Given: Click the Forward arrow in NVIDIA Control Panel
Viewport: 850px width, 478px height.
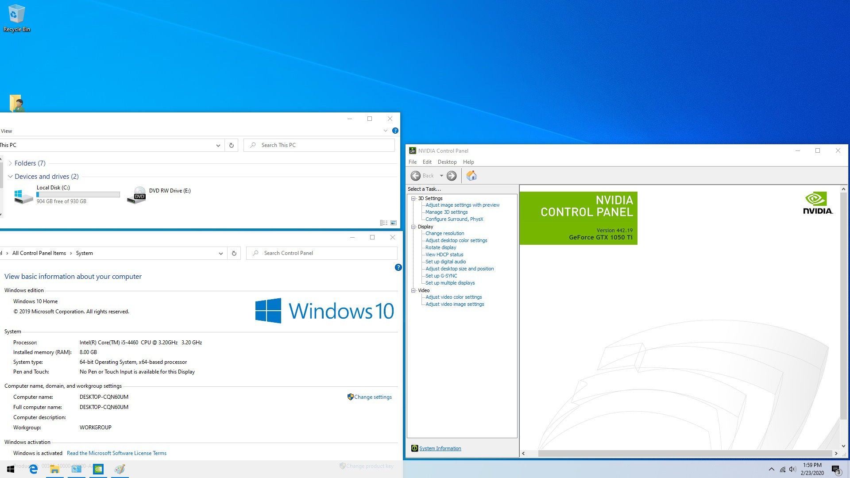Looking at the screenshot, I should click(452, 176).
